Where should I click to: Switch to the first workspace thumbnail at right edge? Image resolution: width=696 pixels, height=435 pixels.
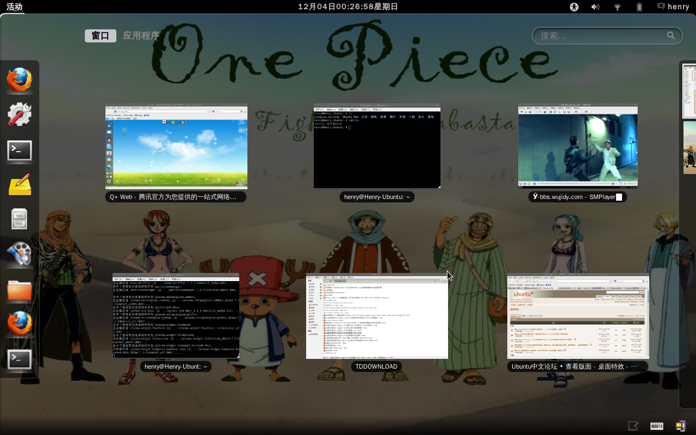coord(689,91)
